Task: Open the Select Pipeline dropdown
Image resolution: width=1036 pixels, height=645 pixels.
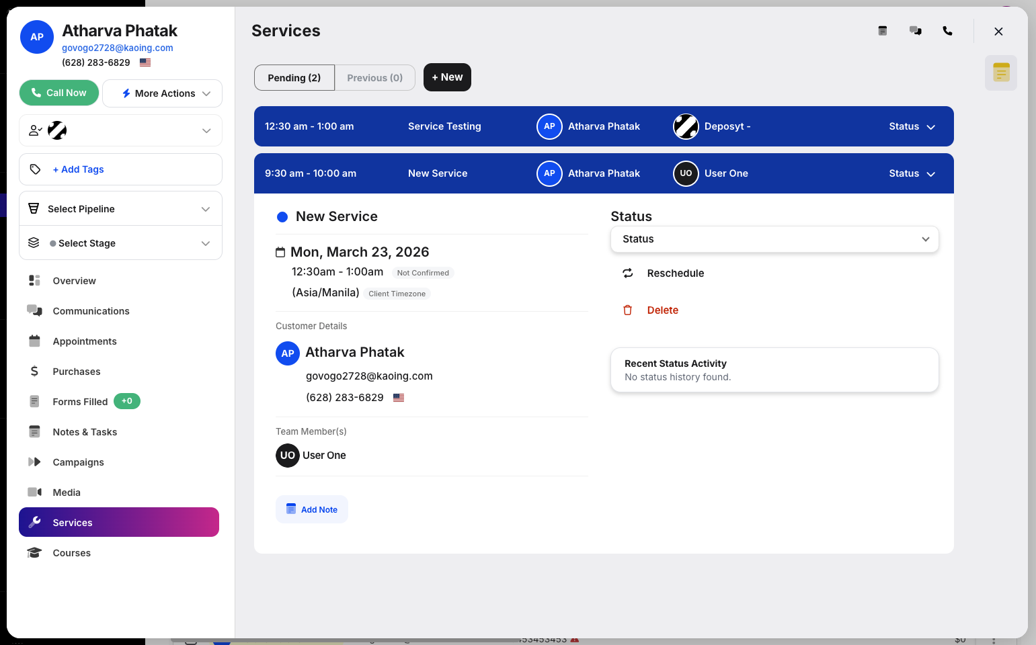Action: 120,209
